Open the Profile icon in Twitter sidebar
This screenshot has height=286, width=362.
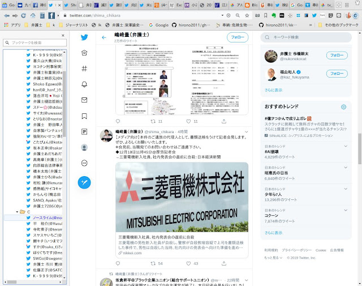(84, 147)
